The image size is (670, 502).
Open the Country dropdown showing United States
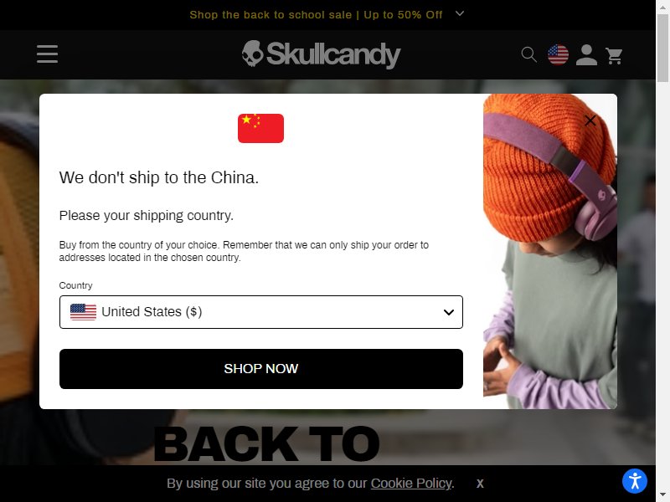click(261, 312)
